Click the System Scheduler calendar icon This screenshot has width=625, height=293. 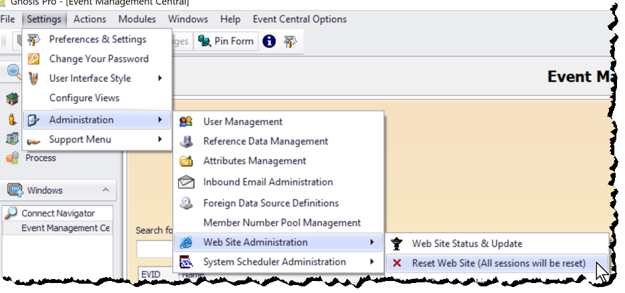pos(186,262)
